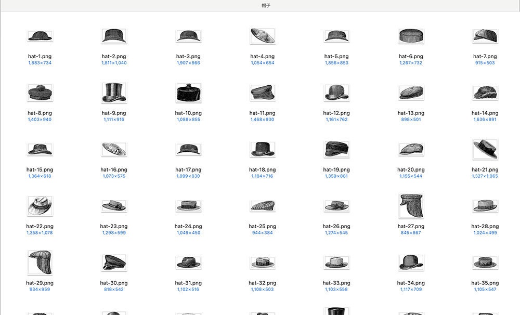The height and width of the screenshot is (315, 520).
Task: Select the hat-33.png thumbnail
Action: coord(336,262)
